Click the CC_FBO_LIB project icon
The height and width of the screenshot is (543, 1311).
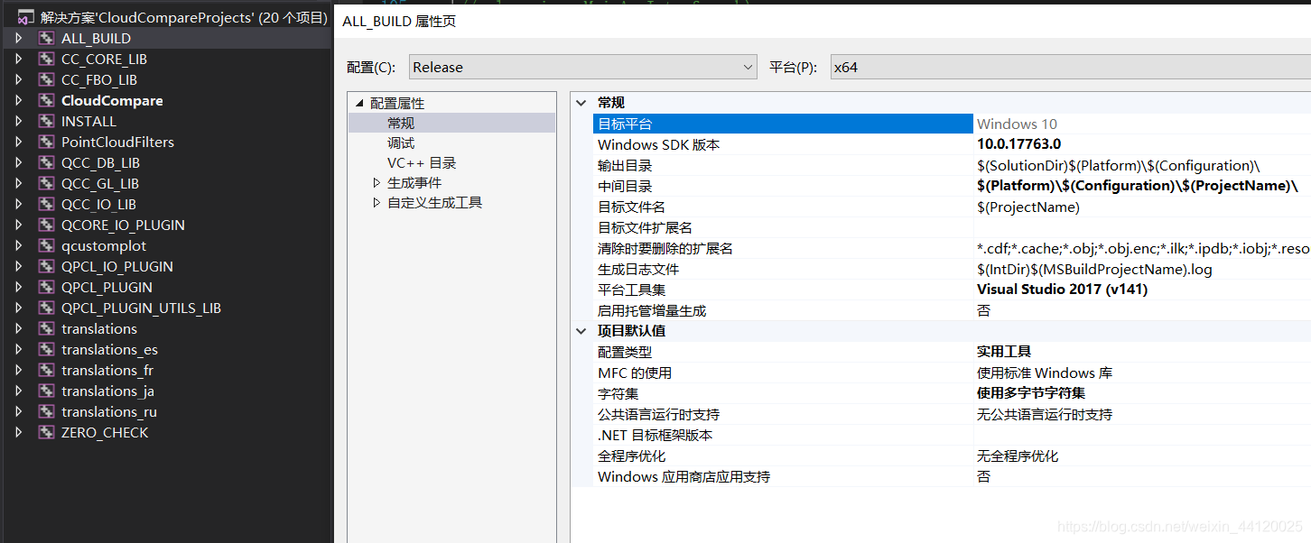click(x=46, y=79)
